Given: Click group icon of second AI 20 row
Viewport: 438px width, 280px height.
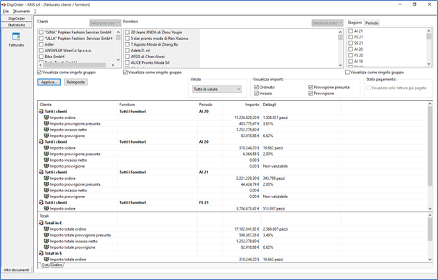Looking at the screenshot, I should tap(41, 142).
